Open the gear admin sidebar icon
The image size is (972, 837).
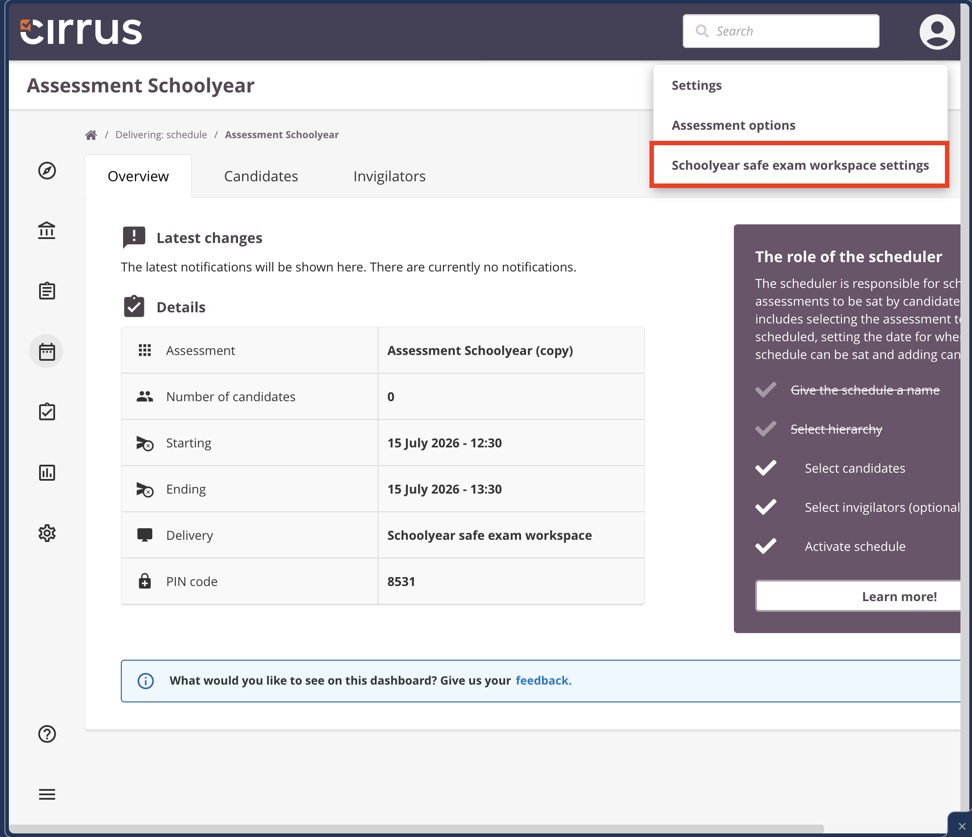[x=47, y=533]
